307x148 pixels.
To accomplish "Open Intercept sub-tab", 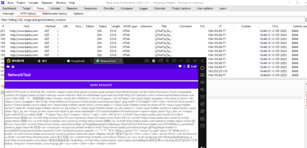I will [8, 14].
